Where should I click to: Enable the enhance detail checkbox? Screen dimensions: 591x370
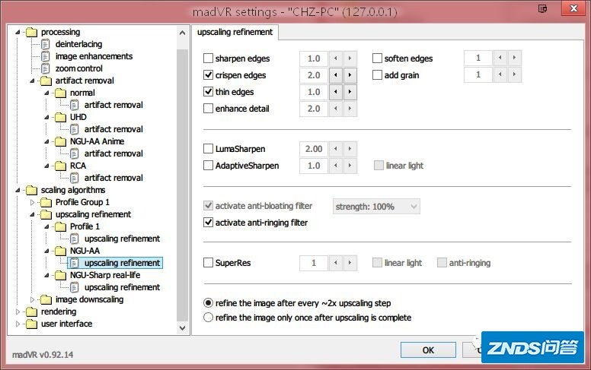pos(208,109)
